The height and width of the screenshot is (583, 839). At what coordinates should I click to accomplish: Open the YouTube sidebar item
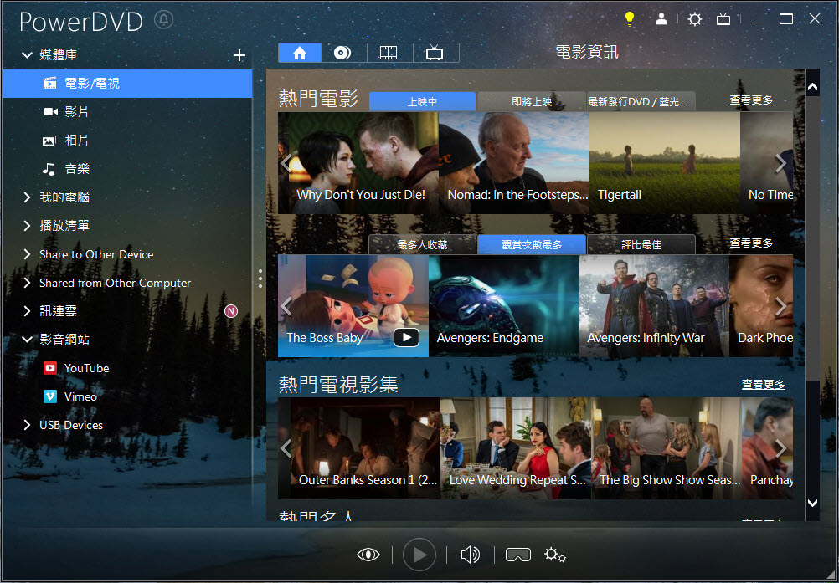pyautogui.click(x=86, y=368)
